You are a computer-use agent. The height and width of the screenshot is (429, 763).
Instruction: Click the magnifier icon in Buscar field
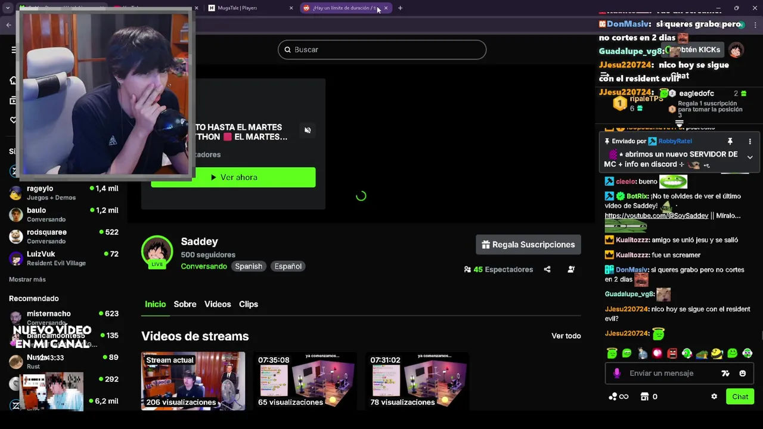(x=287, y=49)
